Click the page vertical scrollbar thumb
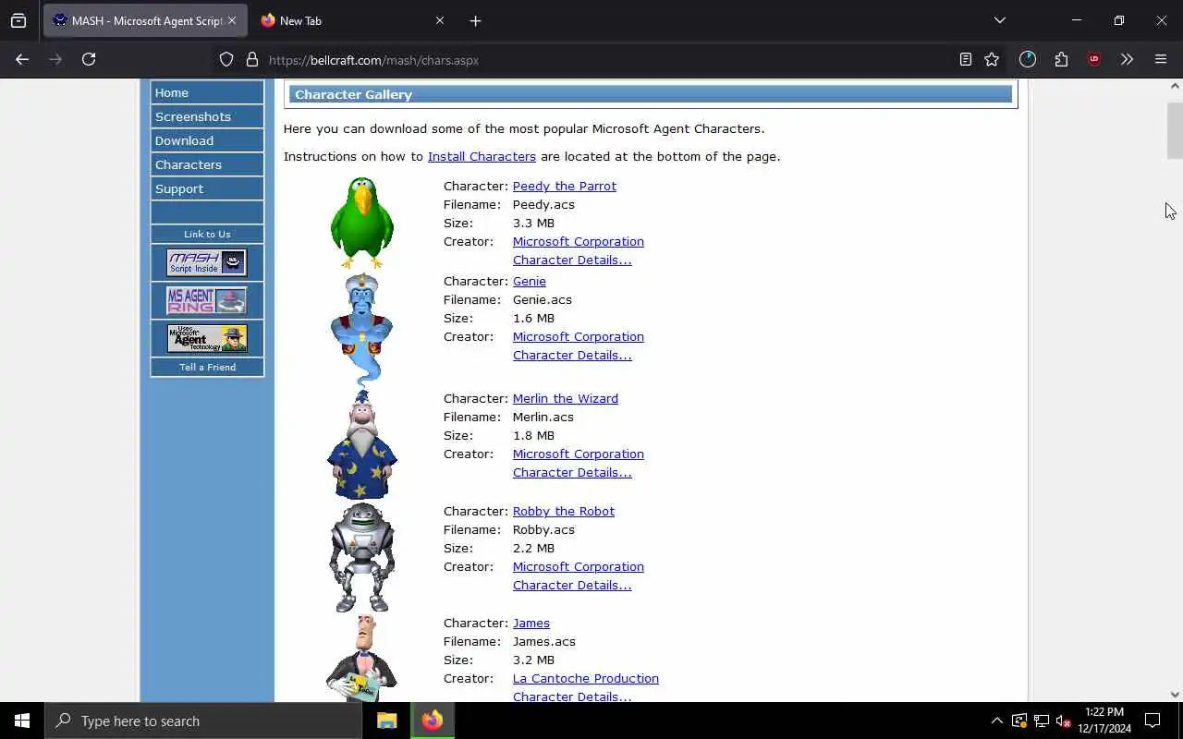1183x739 pixels. [1175, 131]
